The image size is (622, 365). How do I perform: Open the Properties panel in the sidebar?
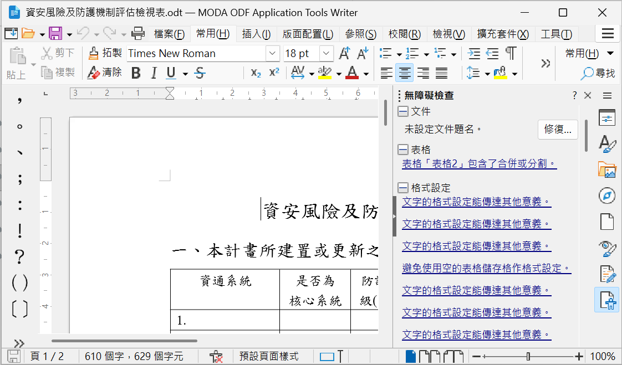[x=607, y=117]
